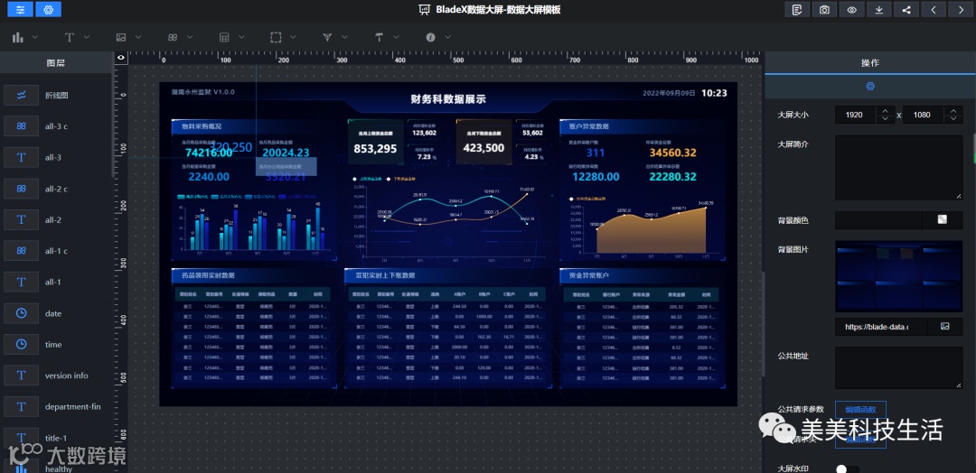
Task: Click the clock icon of time layer
Action: point(21,344)
